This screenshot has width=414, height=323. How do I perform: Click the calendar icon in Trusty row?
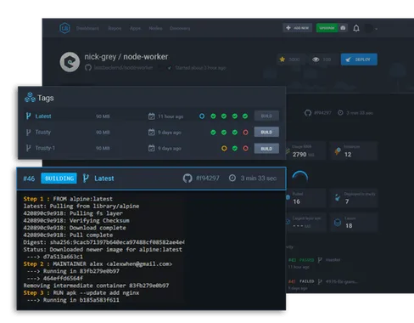[152, 132]
